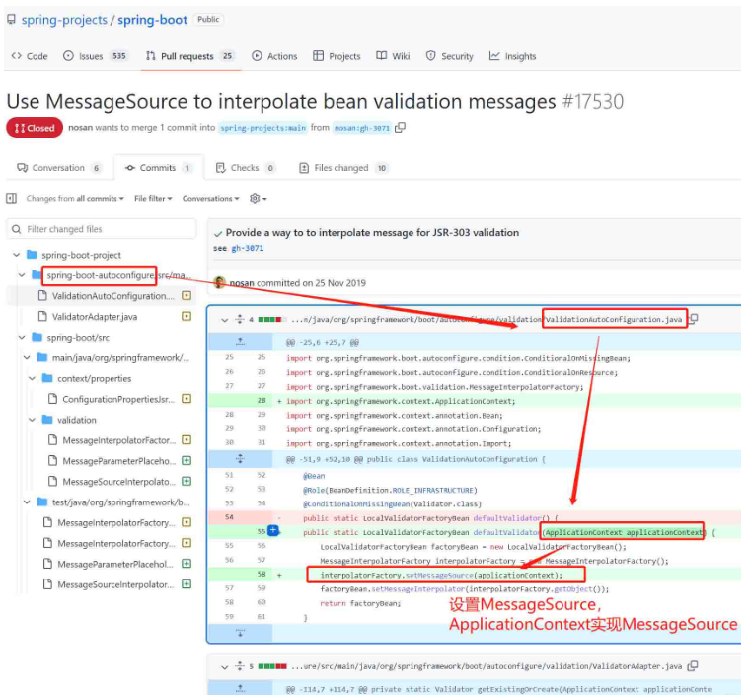The image size is (749, 695).
Task: Select ValidatorAdapter.java in file tree
Action: (95, 317)
